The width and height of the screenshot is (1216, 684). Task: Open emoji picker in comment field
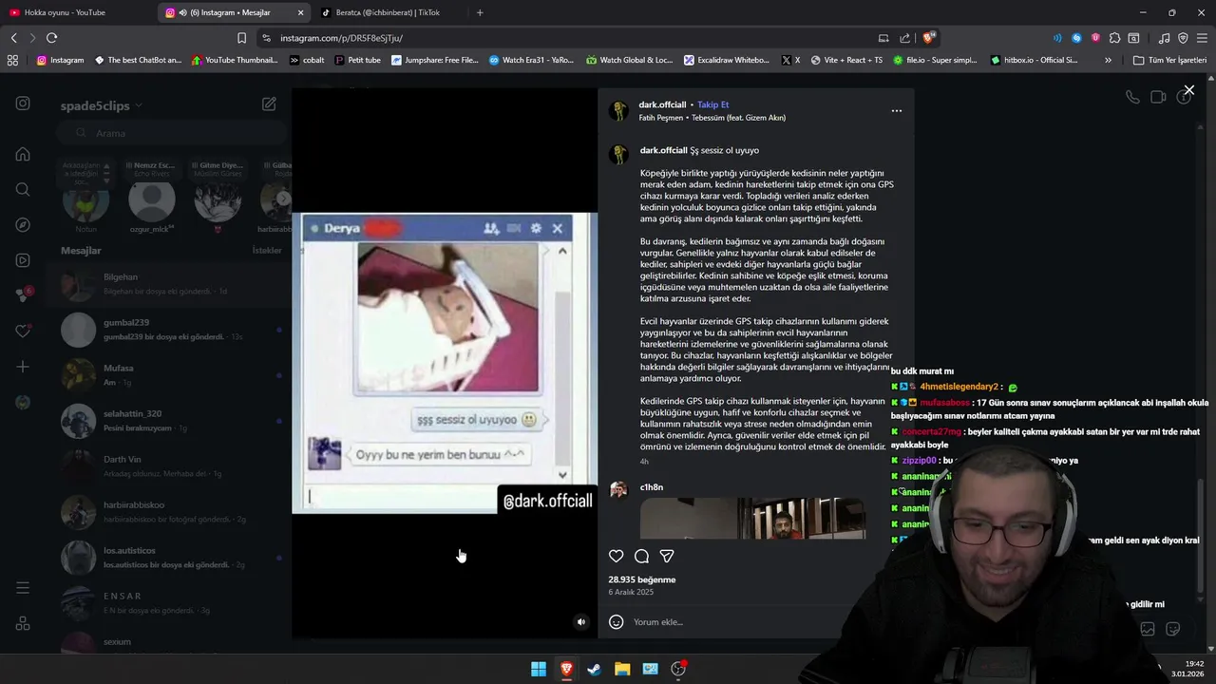click(x=617, y=621)
